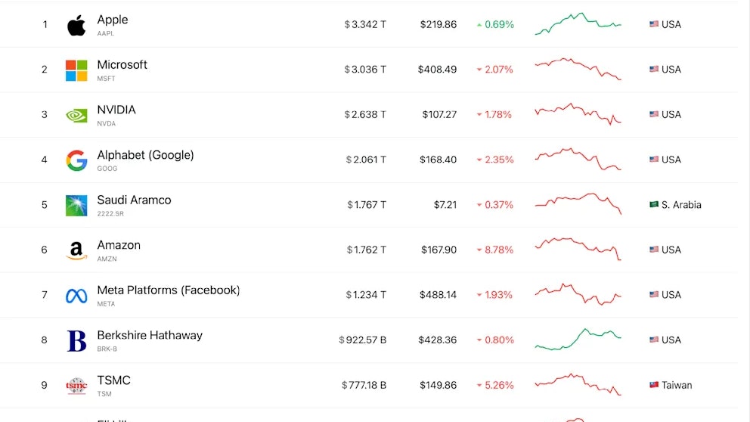This screenshot has width=750, height=422.
Task: Open the Apple company name link
Action: (113, 20)
